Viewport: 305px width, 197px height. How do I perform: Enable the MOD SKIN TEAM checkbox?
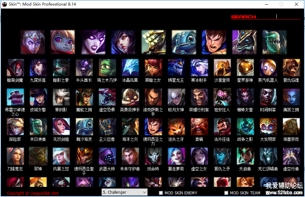click(226, 193)
